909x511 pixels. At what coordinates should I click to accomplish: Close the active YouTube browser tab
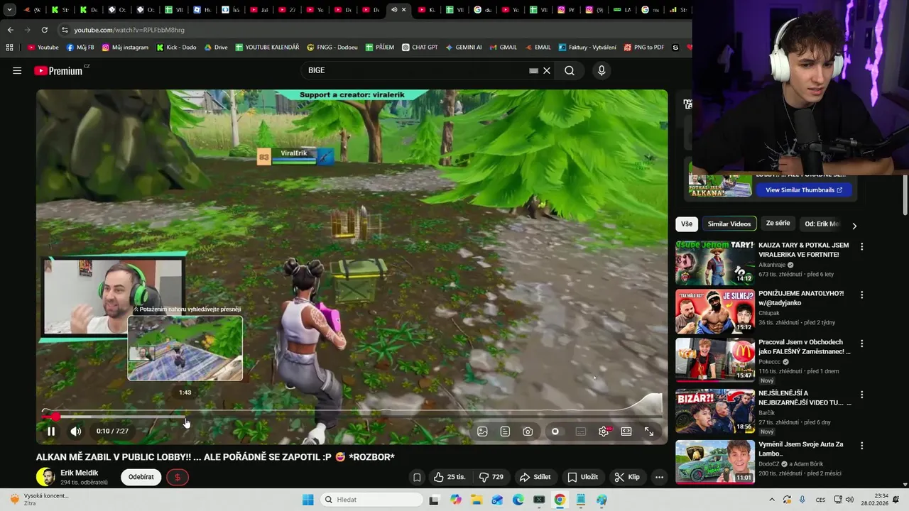(x=404, y=10)
